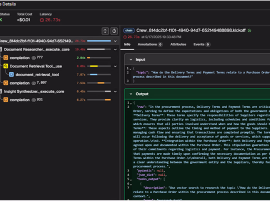
Task: Collapse Document Researcher._execute_core chevron
Action: click(x=115, y=50)
